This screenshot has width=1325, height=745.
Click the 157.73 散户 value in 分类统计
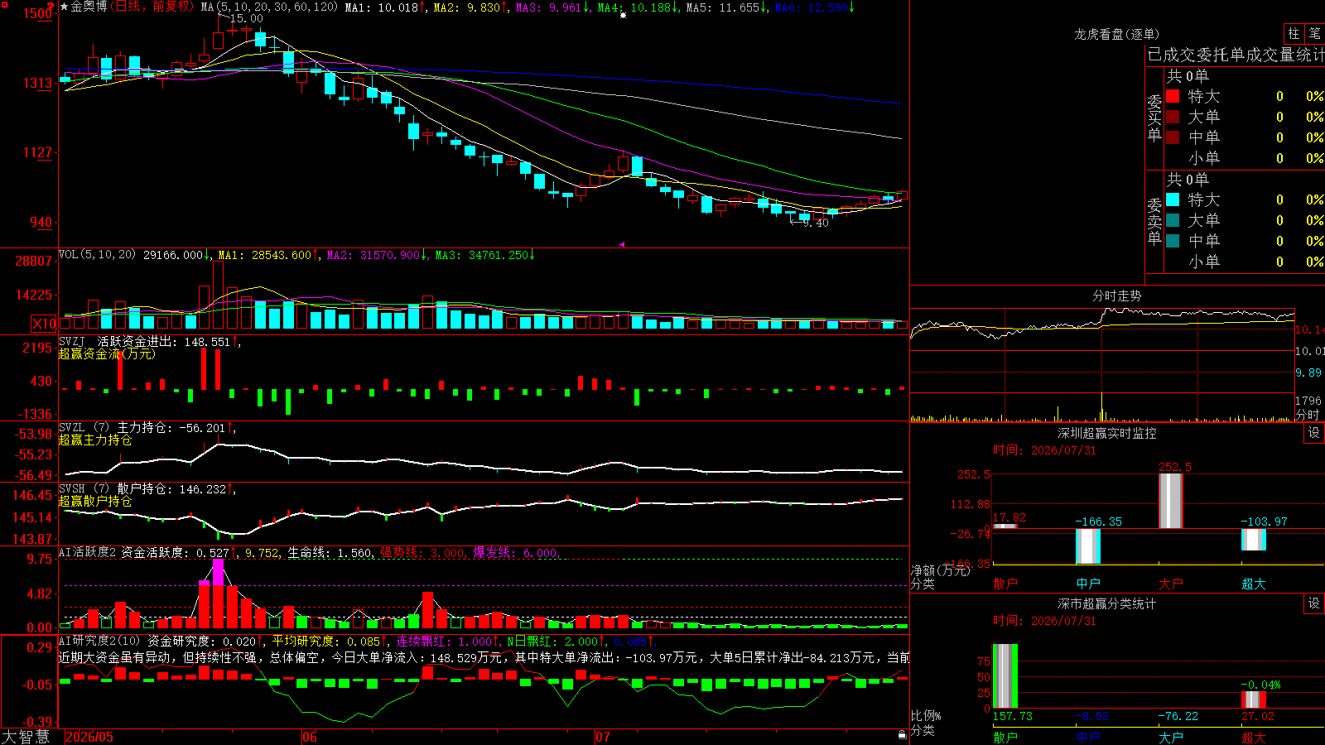point(1013,716)
